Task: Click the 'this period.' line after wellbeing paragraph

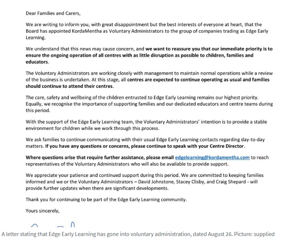Action: [38, 111]
